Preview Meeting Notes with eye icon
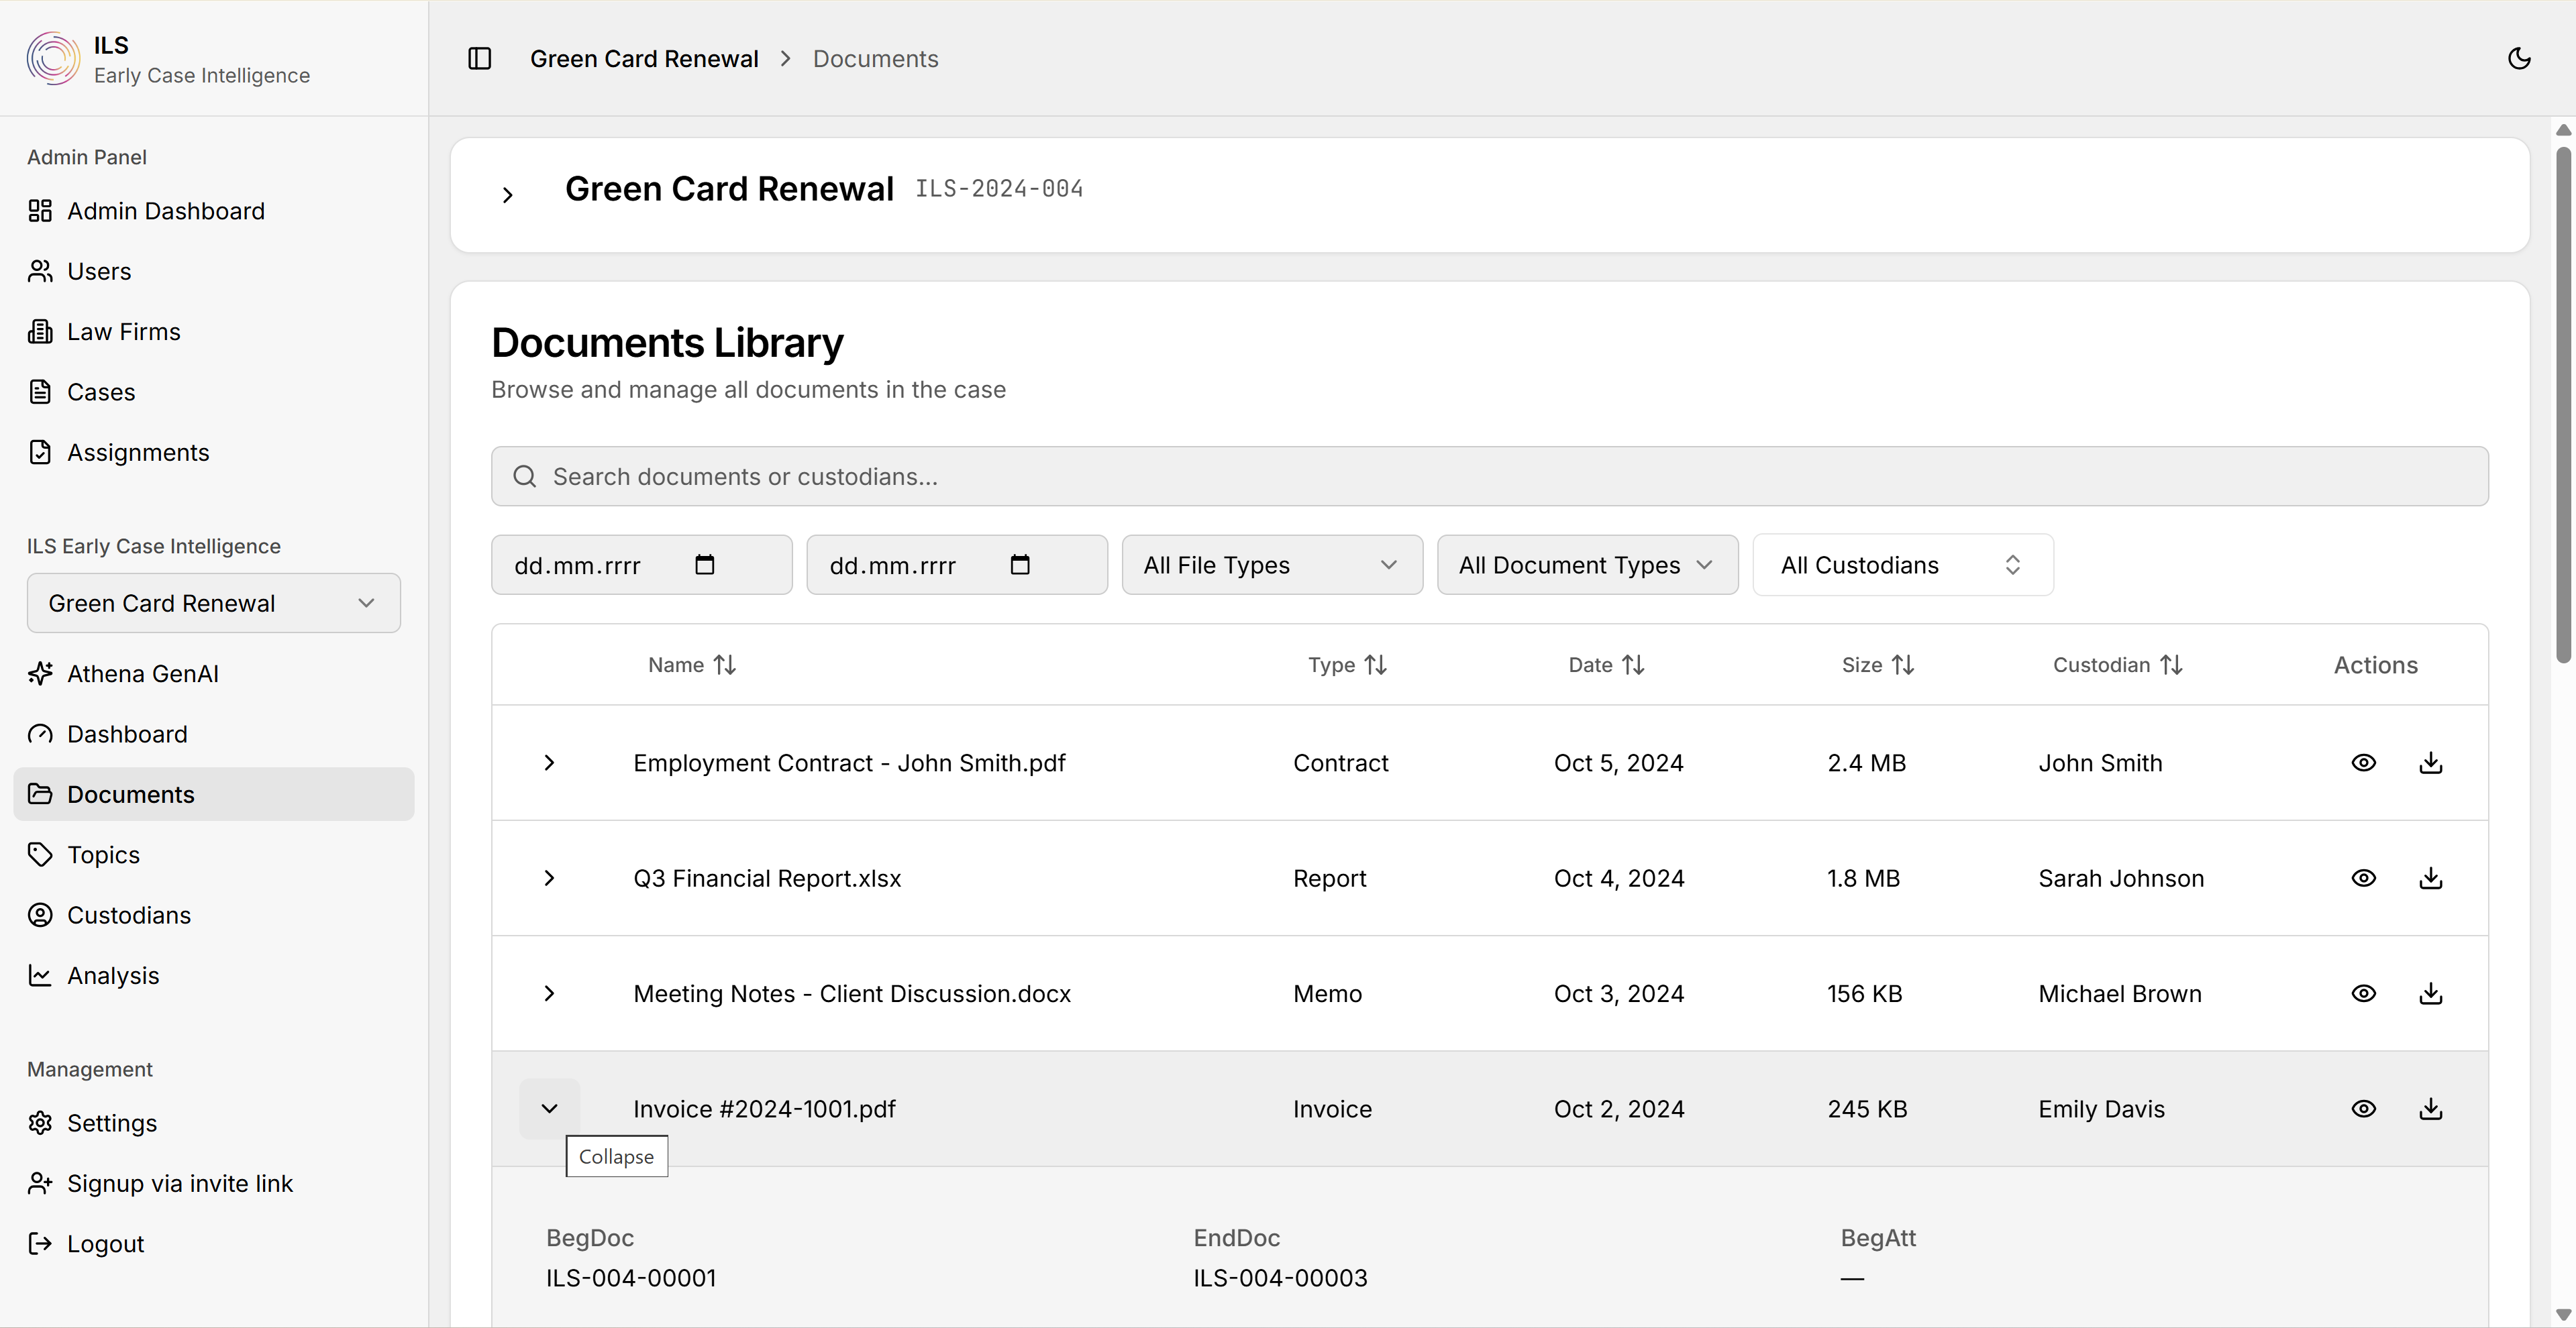Viewport: 2576px width, 1328px height. tap(2363, 993)
